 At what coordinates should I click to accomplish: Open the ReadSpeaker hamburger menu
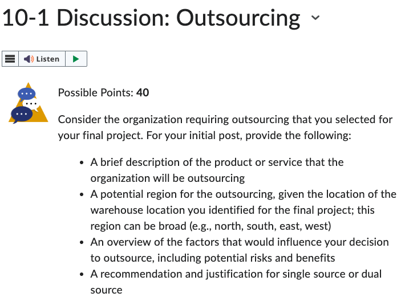10,59
